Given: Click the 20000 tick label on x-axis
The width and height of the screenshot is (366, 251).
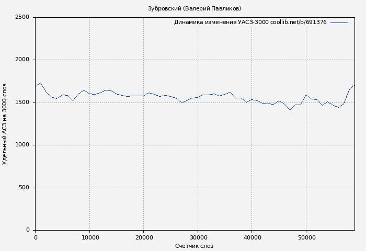Looking at the screenshot, I should [x=144, y=237].
